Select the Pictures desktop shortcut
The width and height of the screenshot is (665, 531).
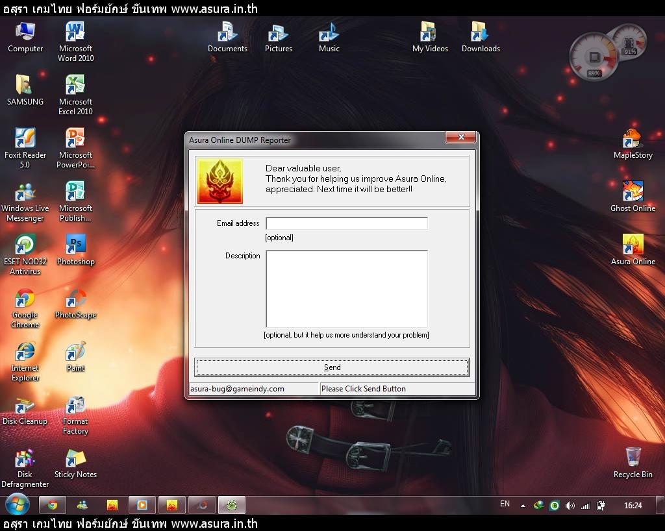click(x=278, y=37)
